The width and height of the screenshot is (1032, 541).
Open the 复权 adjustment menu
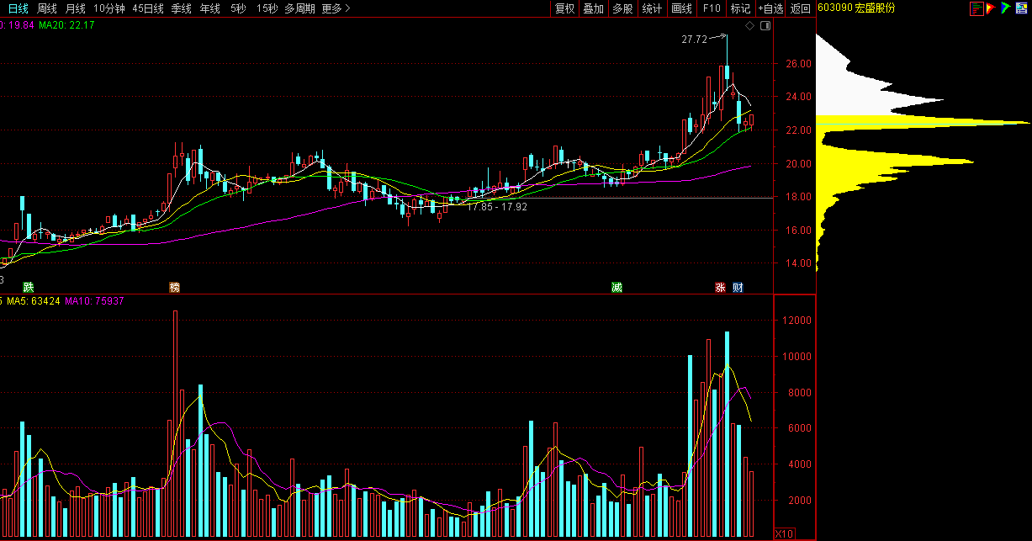[x=564, y=8]
